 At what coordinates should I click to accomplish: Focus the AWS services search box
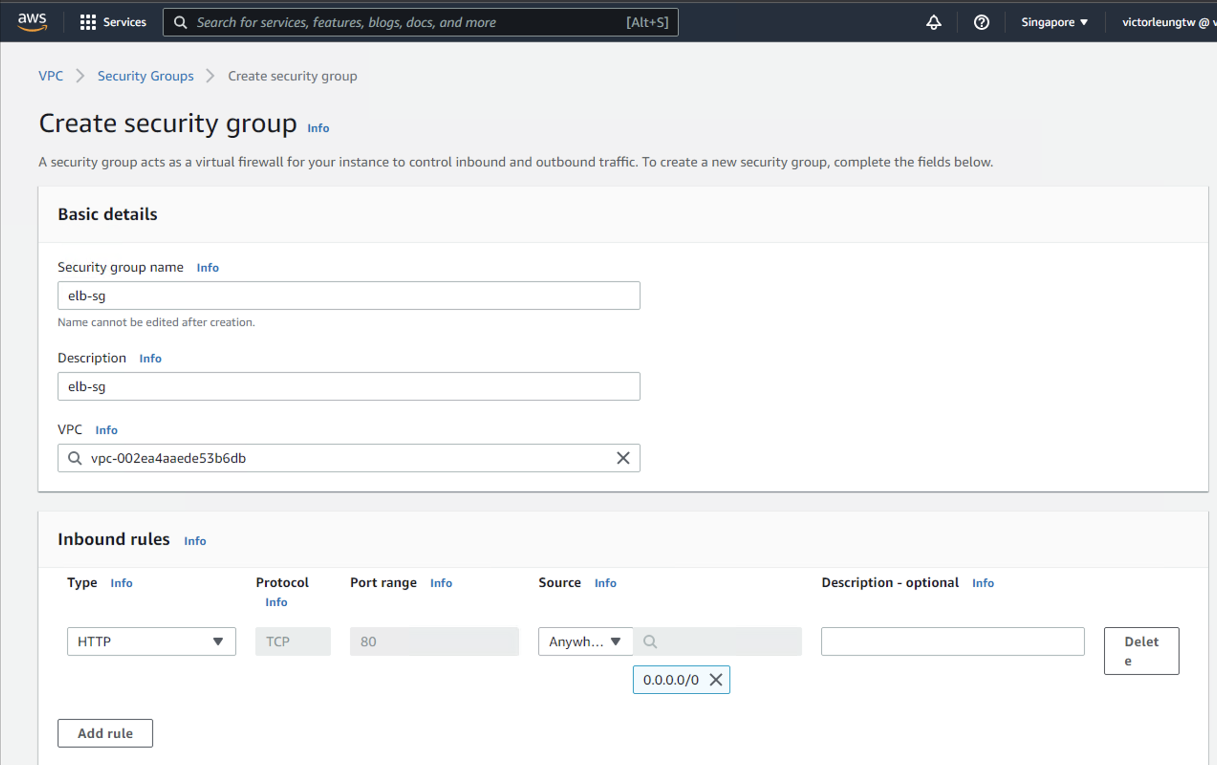pyautogui.click(x=421, y=22)
